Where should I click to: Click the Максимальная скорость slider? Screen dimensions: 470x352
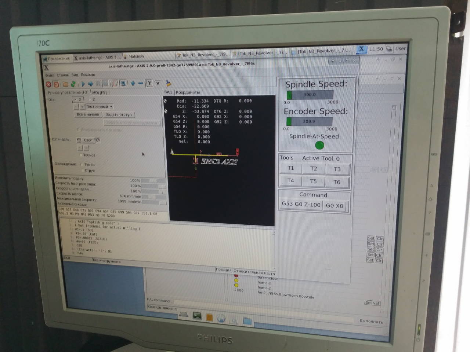click(155, 202)
